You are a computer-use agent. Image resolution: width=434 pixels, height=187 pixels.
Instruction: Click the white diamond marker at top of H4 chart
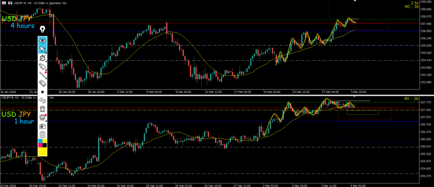355,1
